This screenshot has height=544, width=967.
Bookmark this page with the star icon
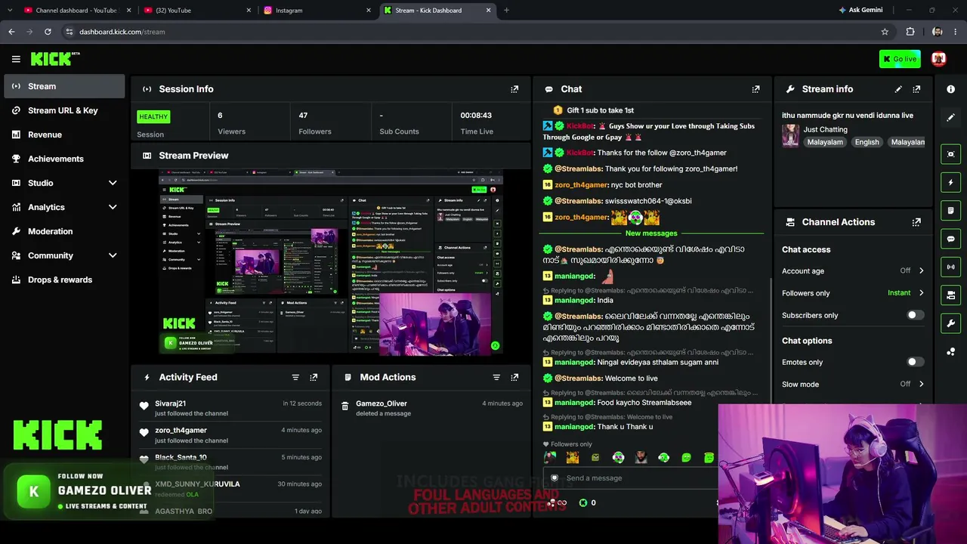pyautogui.click(x=885, y=32)
